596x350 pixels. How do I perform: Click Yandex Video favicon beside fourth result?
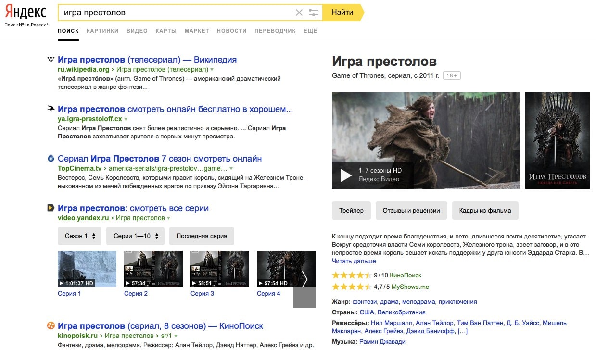click(x=51, y=208)
